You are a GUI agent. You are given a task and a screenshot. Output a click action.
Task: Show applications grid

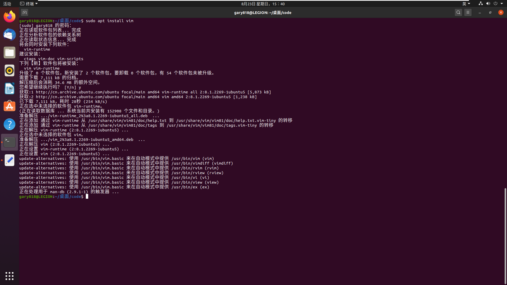(10, 276)
